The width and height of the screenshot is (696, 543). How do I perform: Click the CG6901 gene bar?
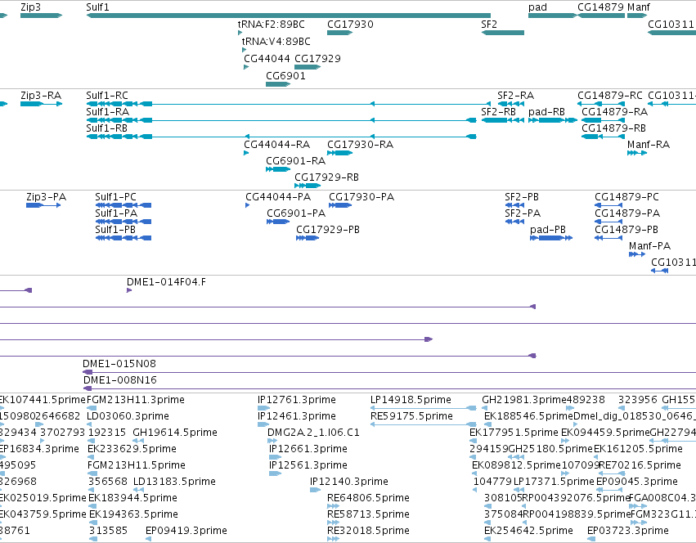[x=278, y=84]
